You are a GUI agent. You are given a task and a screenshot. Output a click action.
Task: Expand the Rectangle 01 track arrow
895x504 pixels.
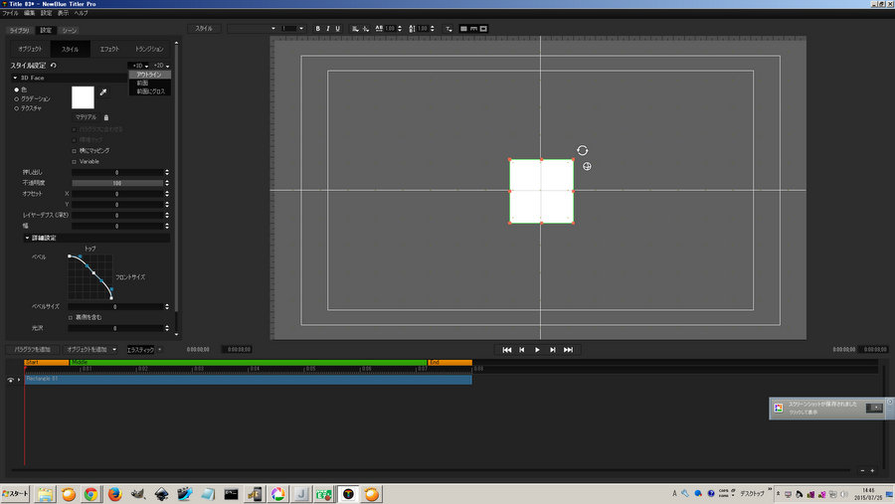[20, 380]
